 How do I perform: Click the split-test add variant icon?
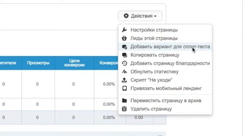(x=125, y=47)
